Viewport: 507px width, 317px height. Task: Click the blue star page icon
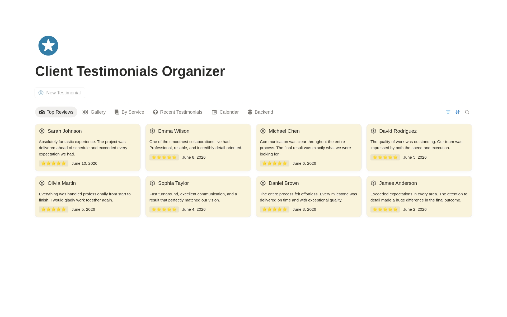tap(48, 46)
